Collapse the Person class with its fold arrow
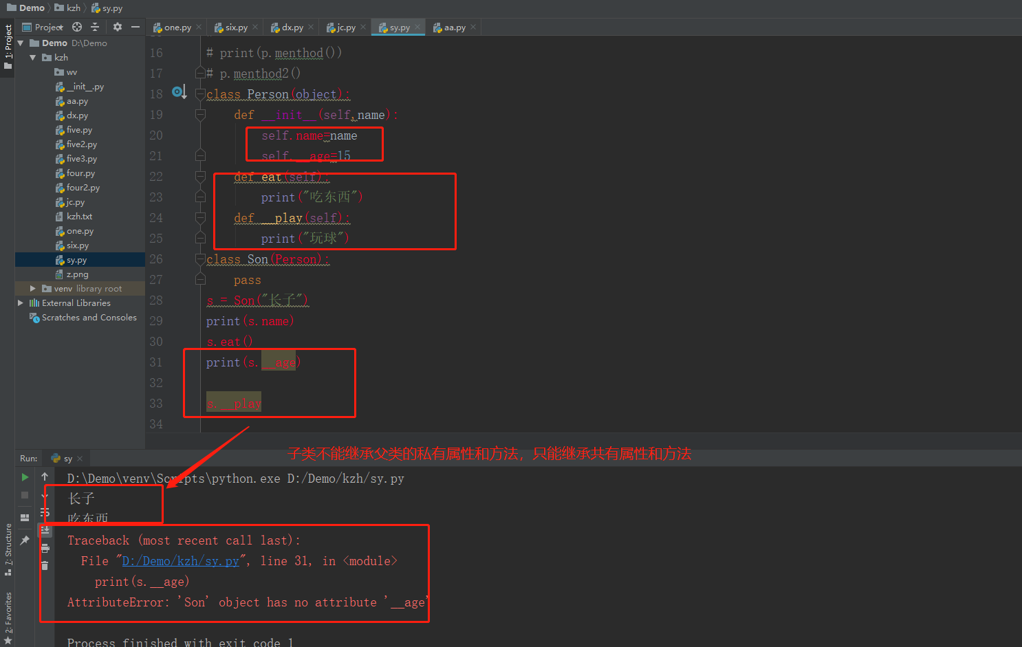Image resolution: width=1022 pixels, height=647 pixels. point(200,94)
